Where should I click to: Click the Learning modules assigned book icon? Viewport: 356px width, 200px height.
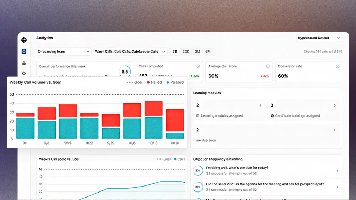tap(198, 116)
